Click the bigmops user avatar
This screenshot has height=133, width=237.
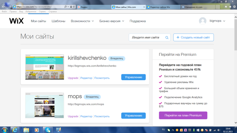click(x=203, y=21)
